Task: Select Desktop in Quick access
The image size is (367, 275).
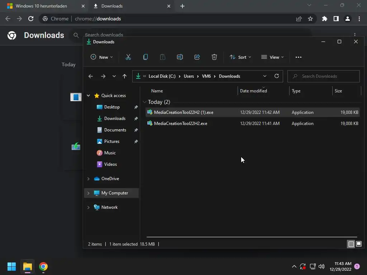Action: coord(112,107)
